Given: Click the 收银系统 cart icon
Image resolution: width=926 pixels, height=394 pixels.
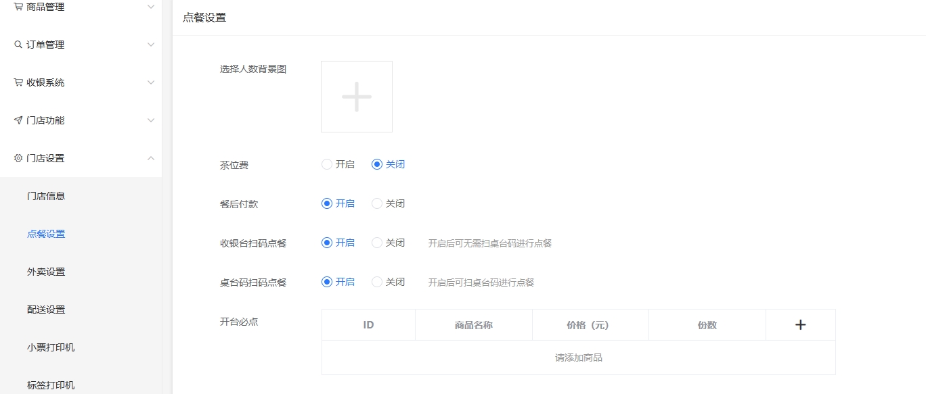Looking at the screenshot, I should pos(18,82).
